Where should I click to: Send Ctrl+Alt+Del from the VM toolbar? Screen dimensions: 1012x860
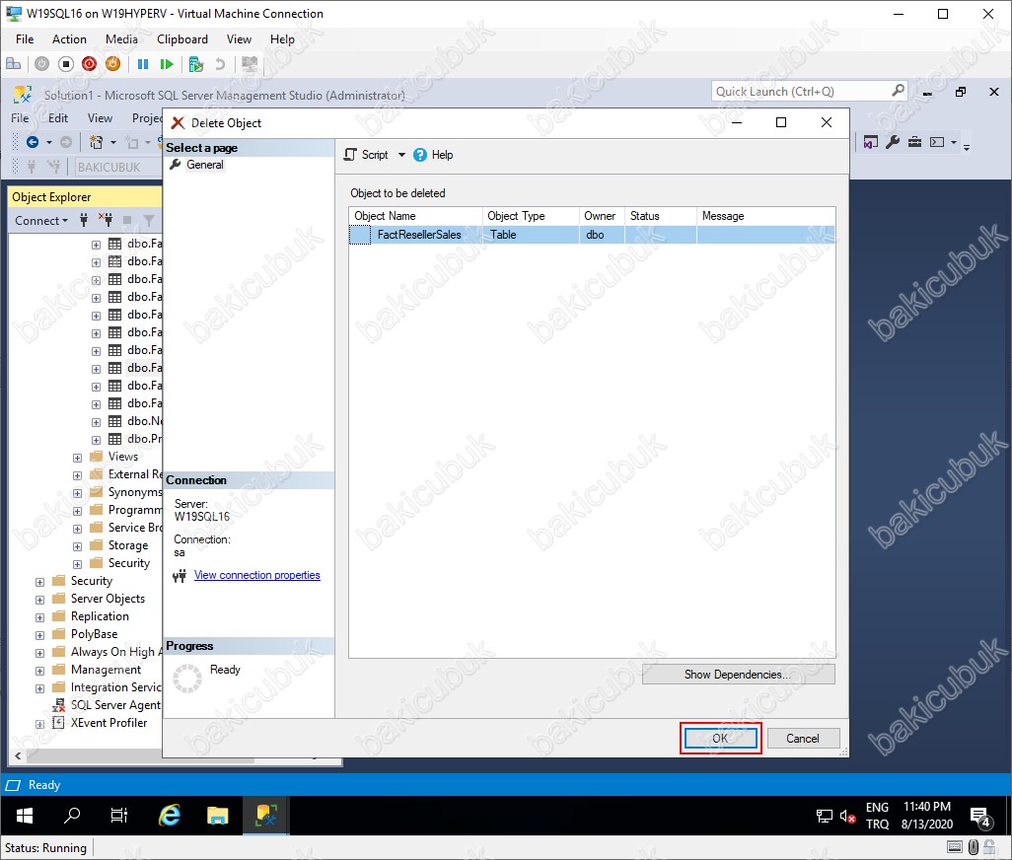tap(13, 64)
